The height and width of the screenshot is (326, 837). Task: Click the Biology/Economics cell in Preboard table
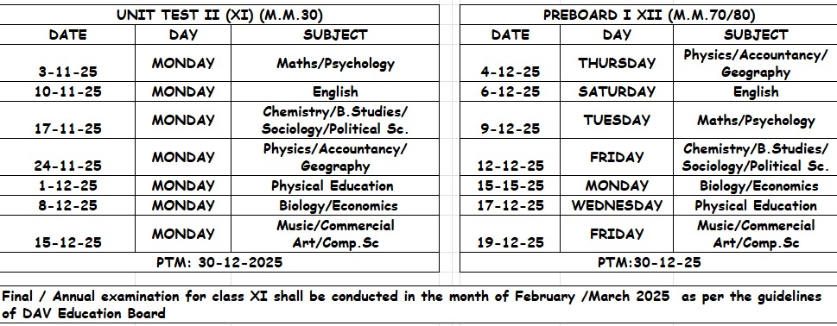(x=755, y=186)
